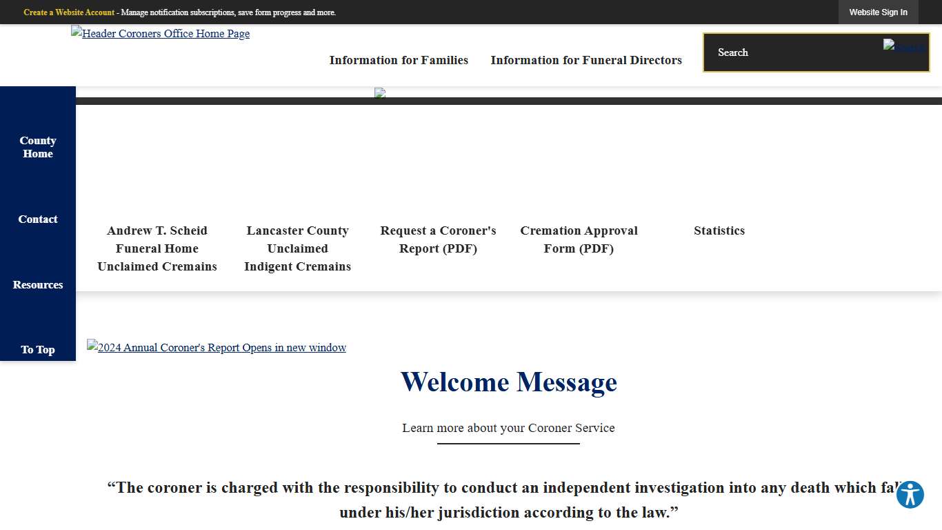Type in the Search input field

coord(793,52)
